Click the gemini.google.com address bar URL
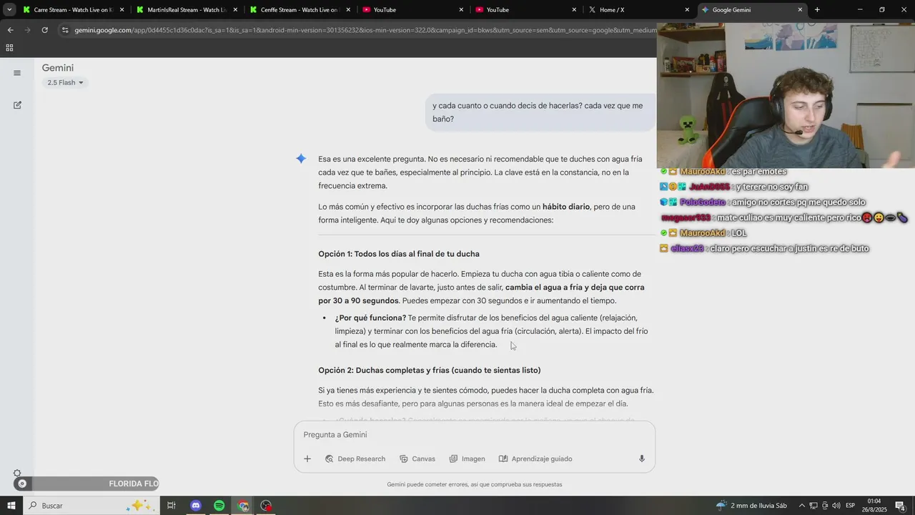Screen dimensions: 915x515 click(365, 30)
